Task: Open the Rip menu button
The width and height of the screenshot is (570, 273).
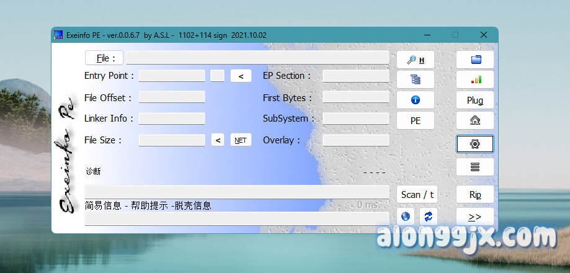Action: click(475, 195)
